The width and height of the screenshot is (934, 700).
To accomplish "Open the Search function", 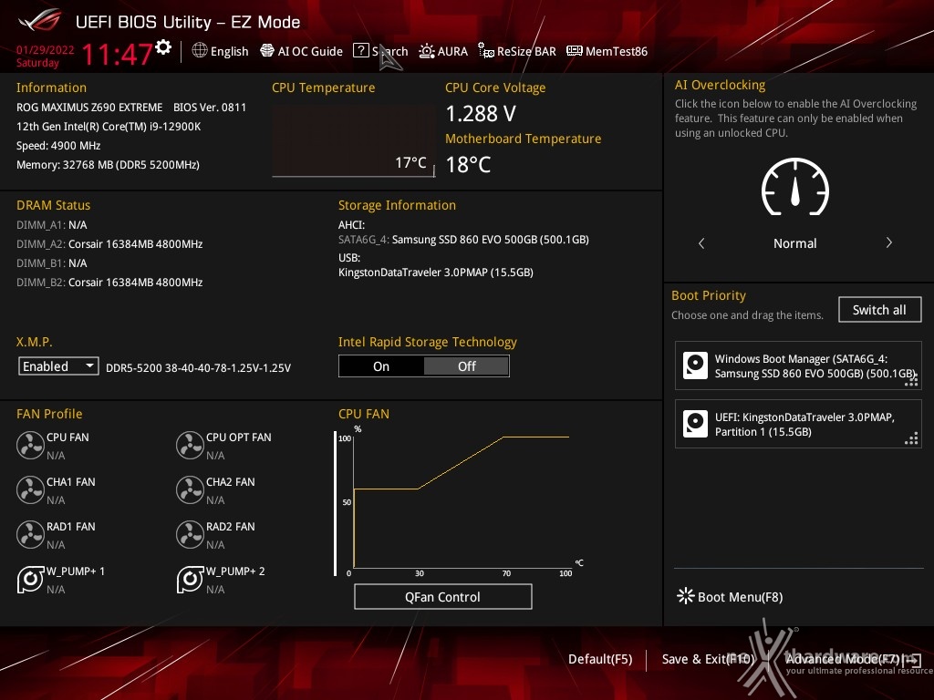I will (x=380, y=51).
